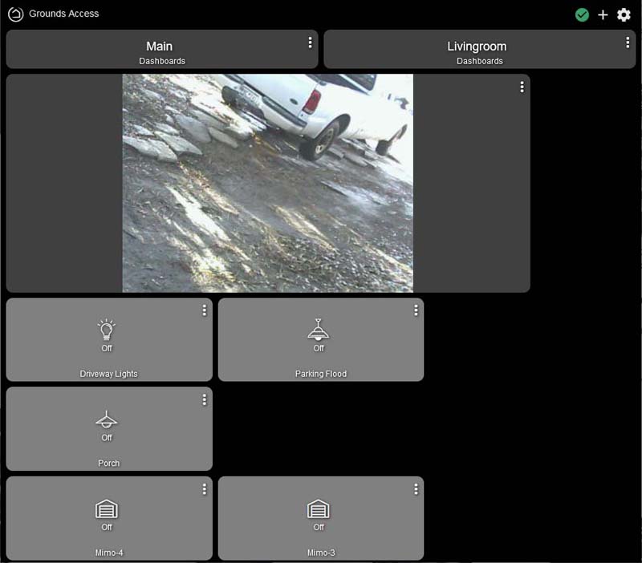
Task: Click the Driveway Lights label
Action: click(x=108, y=374)
